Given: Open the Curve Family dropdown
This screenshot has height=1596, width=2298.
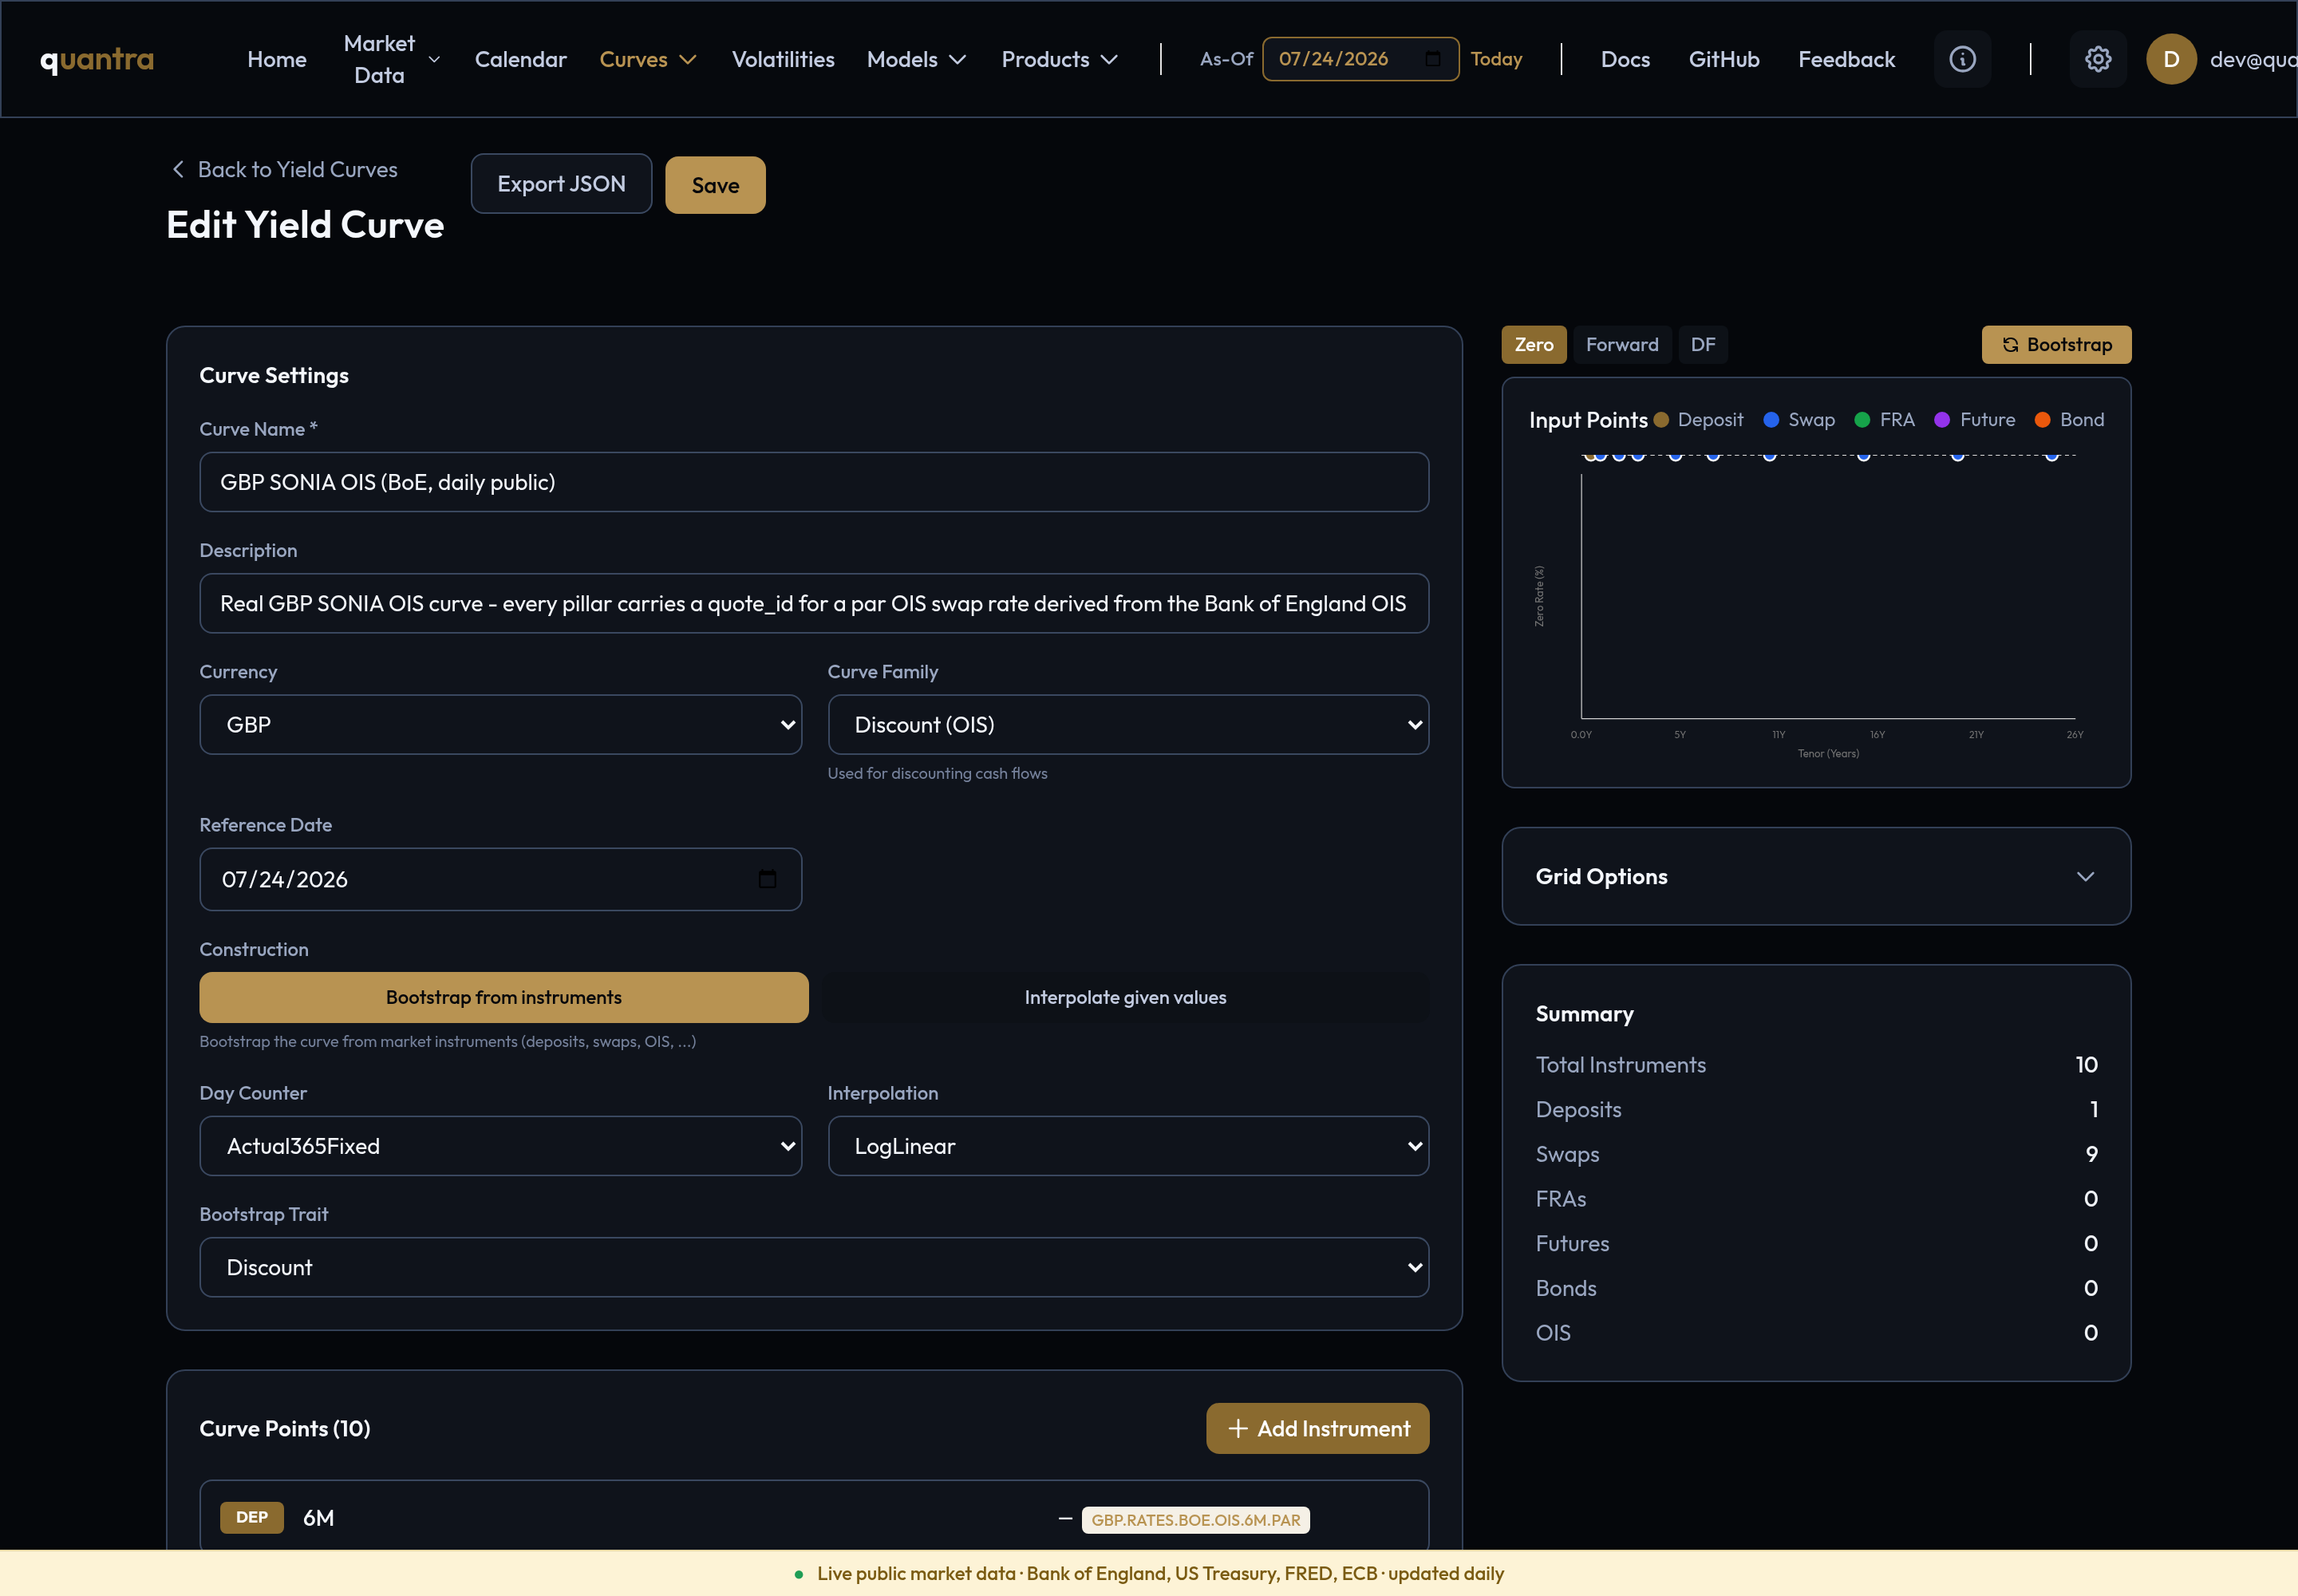Looking at the screenshot, I should click(1128, 724).
